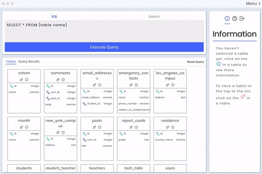Click the user_id foreign key in comments

click(61, 92)
